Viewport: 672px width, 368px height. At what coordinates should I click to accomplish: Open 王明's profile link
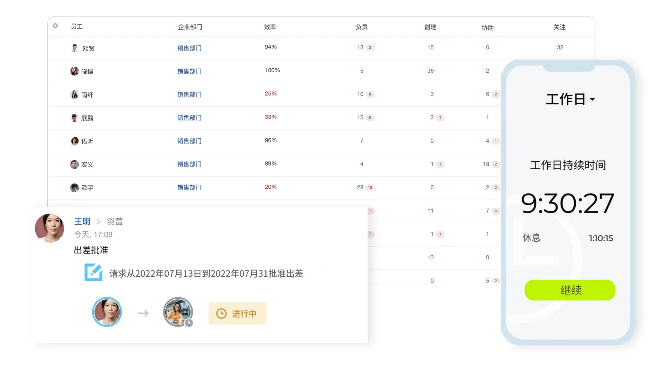tap(82, 221)
